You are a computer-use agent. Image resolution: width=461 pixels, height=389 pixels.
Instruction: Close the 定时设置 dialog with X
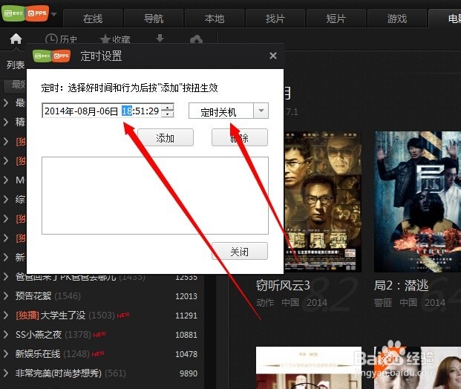273,56
